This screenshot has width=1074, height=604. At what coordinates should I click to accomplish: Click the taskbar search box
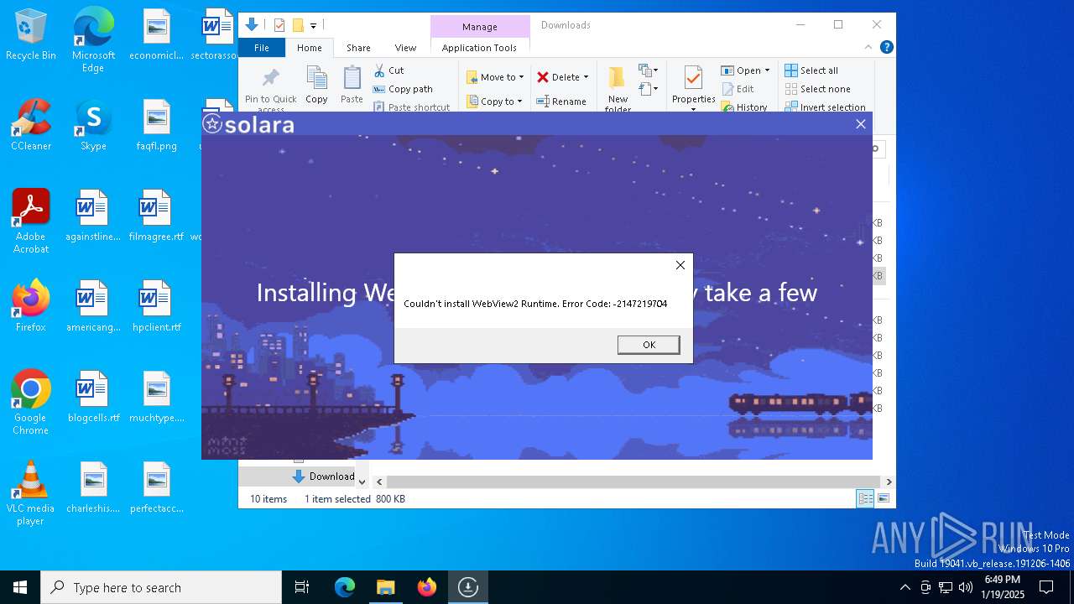click(161, 587)
